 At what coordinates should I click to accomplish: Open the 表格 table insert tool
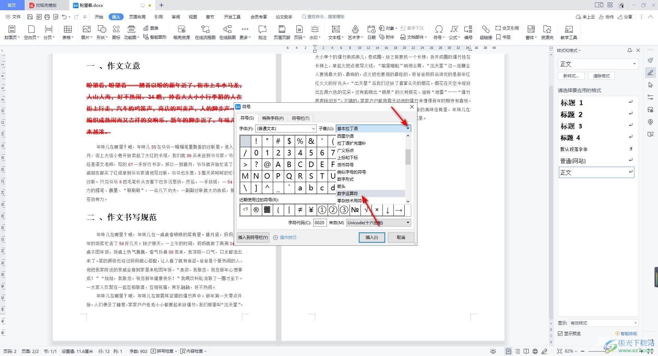click(68, 33)
